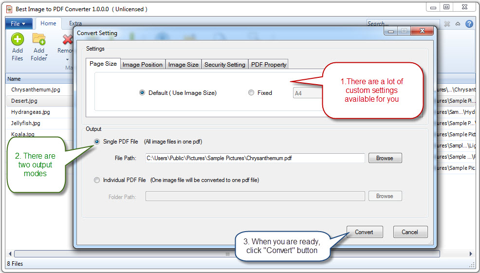Select Chrysanthemum.jpg in the file list
Viewport: 480px width, 273px height.
click(36, 90)
